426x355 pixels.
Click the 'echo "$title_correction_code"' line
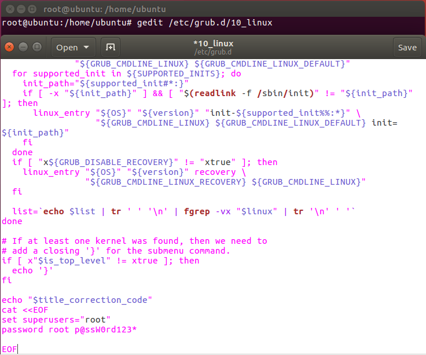pos(76,300)
